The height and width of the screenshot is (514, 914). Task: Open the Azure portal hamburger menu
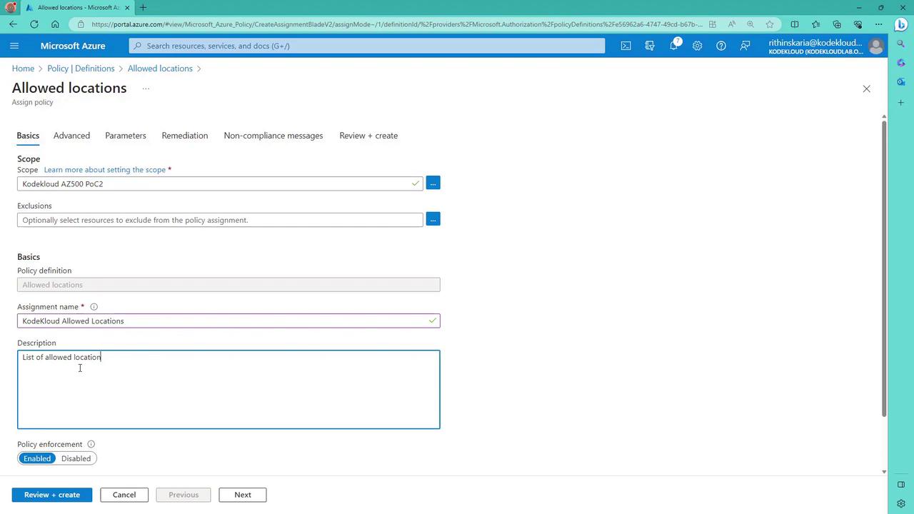14,46
